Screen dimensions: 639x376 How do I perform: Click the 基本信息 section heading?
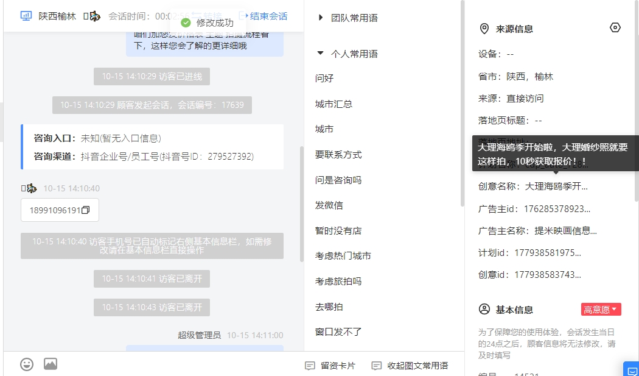(514, 310)
